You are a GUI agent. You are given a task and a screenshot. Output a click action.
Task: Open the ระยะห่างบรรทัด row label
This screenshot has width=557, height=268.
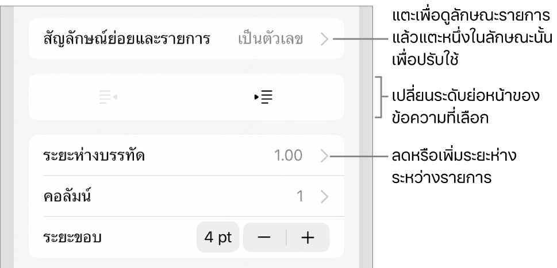pos(94,156)
